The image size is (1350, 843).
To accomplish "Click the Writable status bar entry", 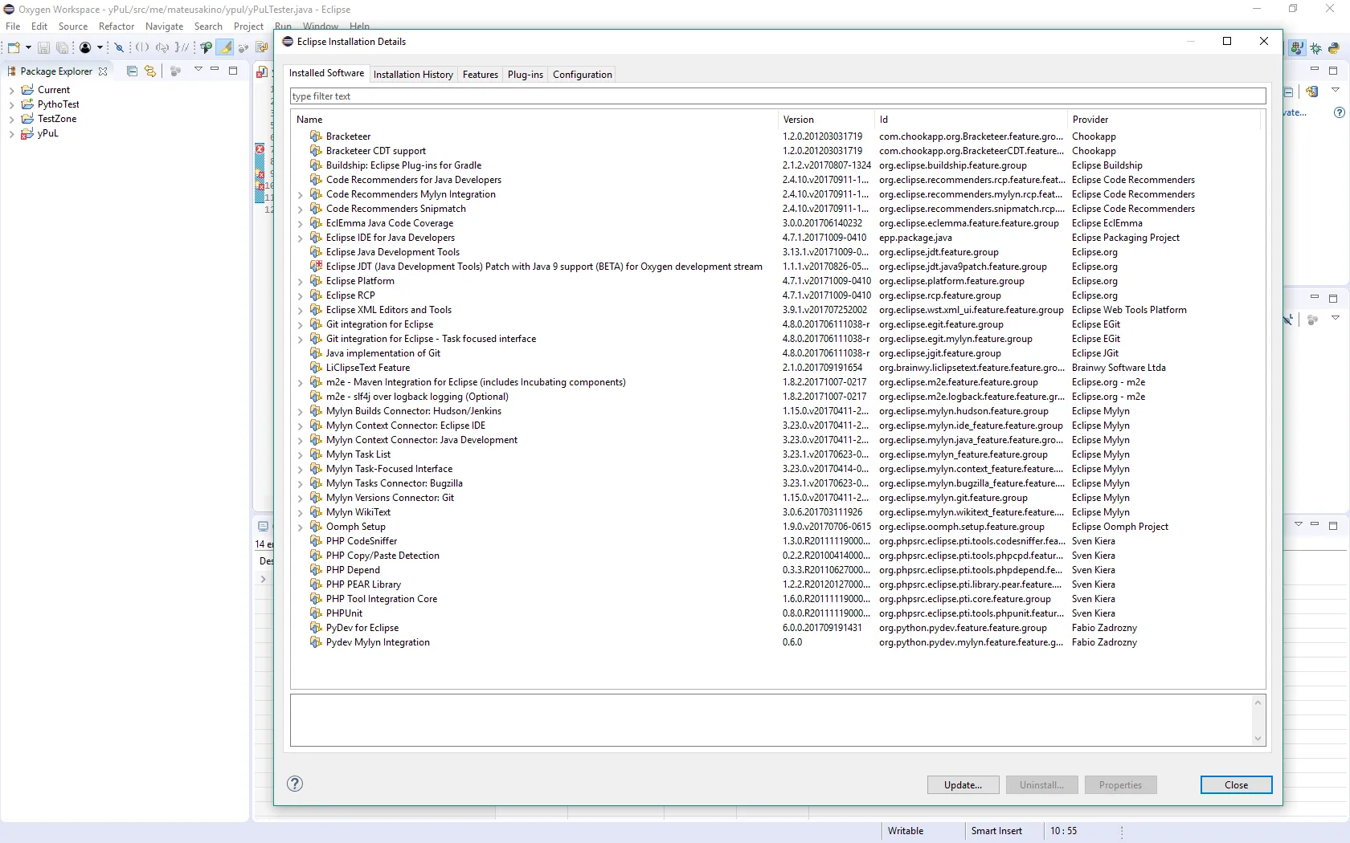I will coord(906,831).
